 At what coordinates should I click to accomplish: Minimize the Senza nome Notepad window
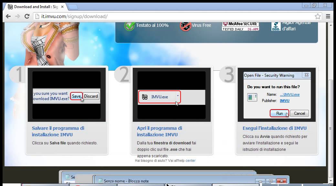click(x=260, y=181)
